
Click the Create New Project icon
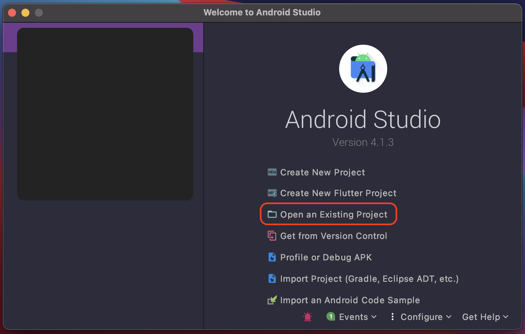272,172
